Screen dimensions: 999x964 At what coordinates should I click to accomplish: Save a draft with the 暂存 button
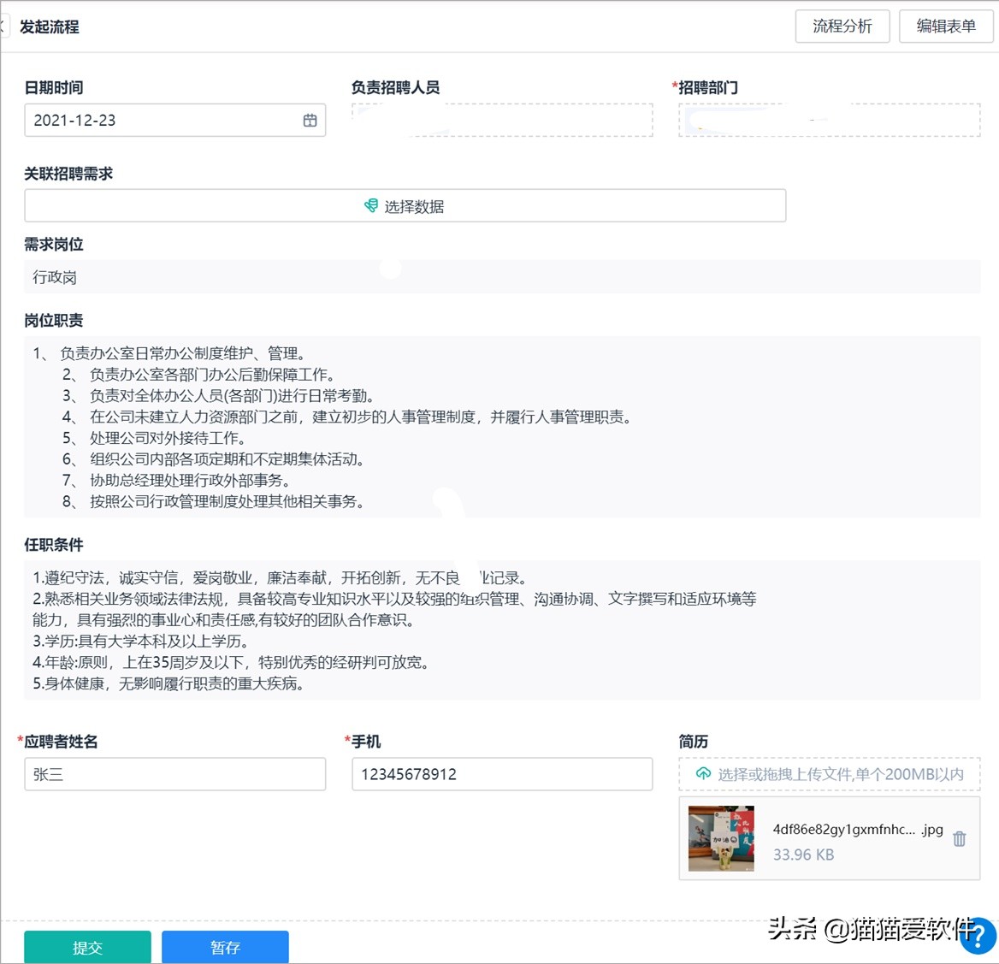(225, 947)
